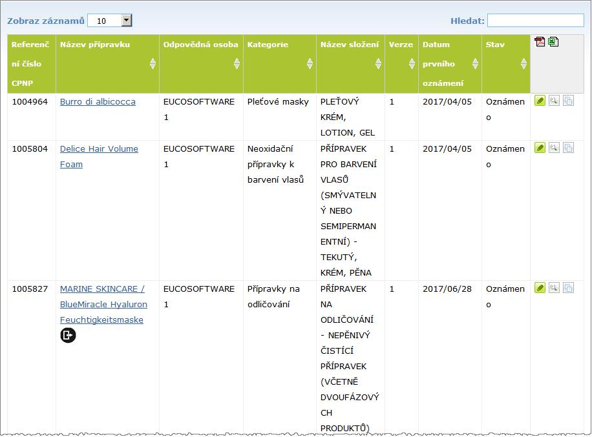
Task: Sort by Datum prvního oznámení arrows
Action: tap(475, 64)
